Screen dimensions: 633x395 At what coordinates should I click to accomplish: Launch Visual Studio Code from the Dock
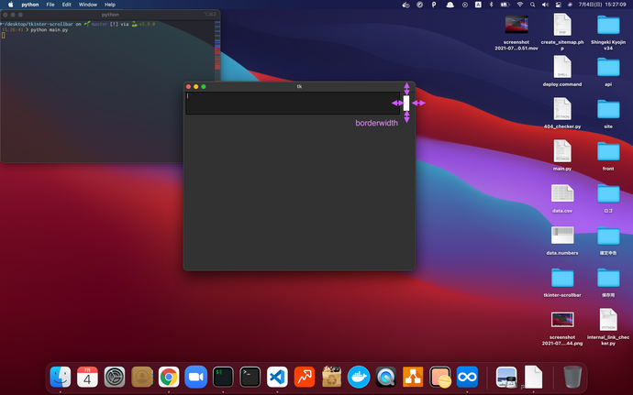tap(277, 377)
